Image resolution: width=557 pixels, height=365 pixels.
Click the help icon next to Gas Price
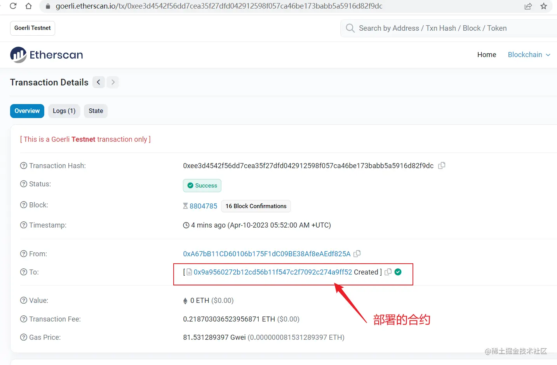coord(24,337)
